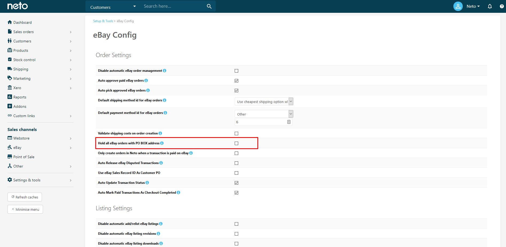Click the payment method id field showing 6

coord(263,122)
